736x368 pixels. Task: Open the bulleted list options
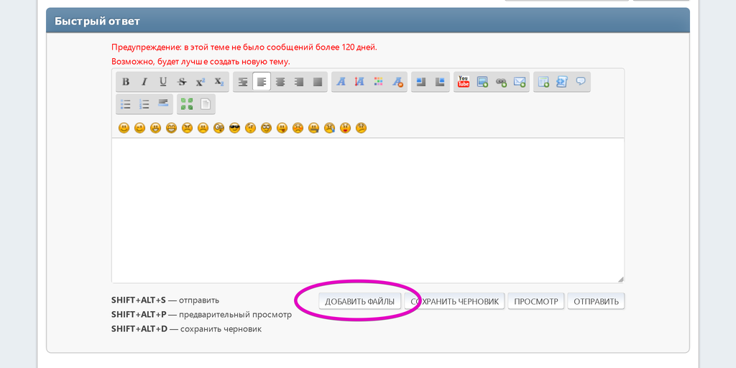(126, 104)
